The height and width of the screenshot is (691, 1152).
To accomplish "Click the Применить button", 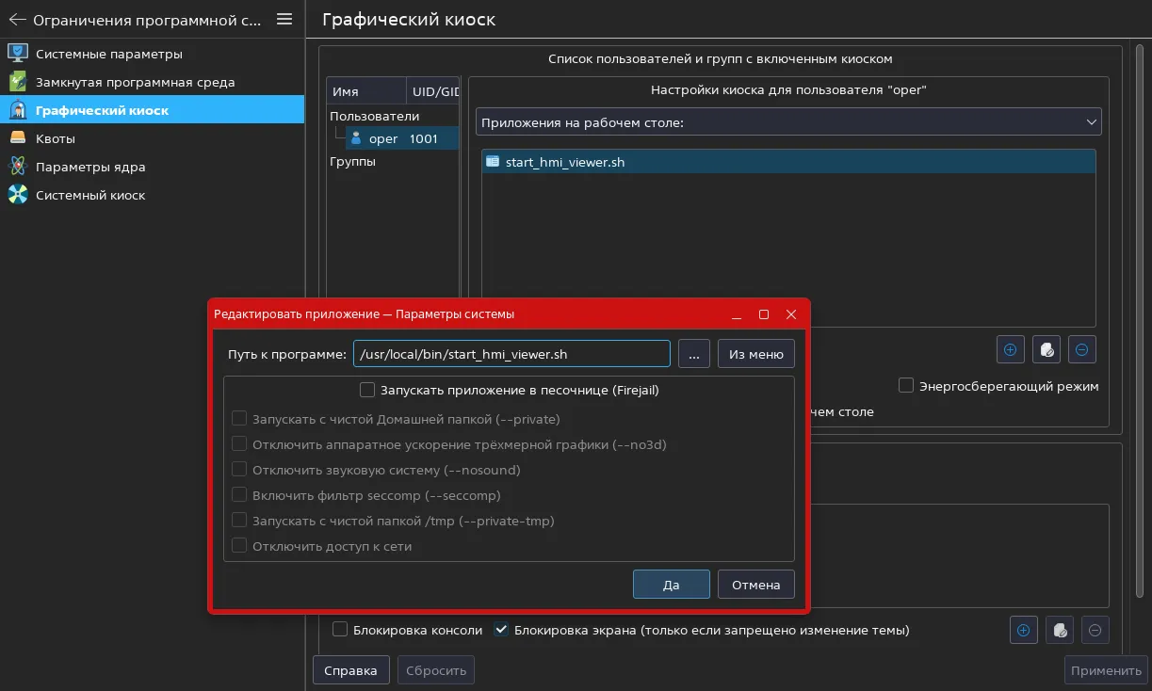I will point(1106,670).
